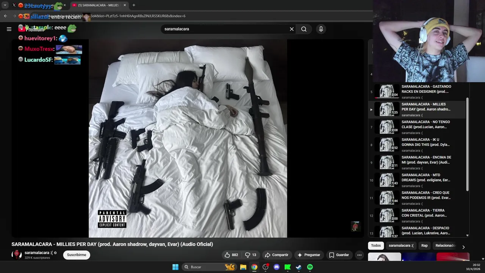Select the Rap filter chip
The height and width of the screenshot is (273, 485).
(424, 245)
